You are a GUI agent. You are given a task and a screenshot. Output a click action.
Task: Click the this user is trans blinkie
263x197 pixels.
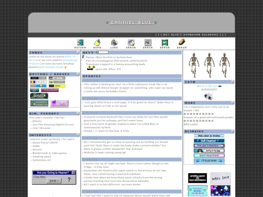(x=209, y=136)
